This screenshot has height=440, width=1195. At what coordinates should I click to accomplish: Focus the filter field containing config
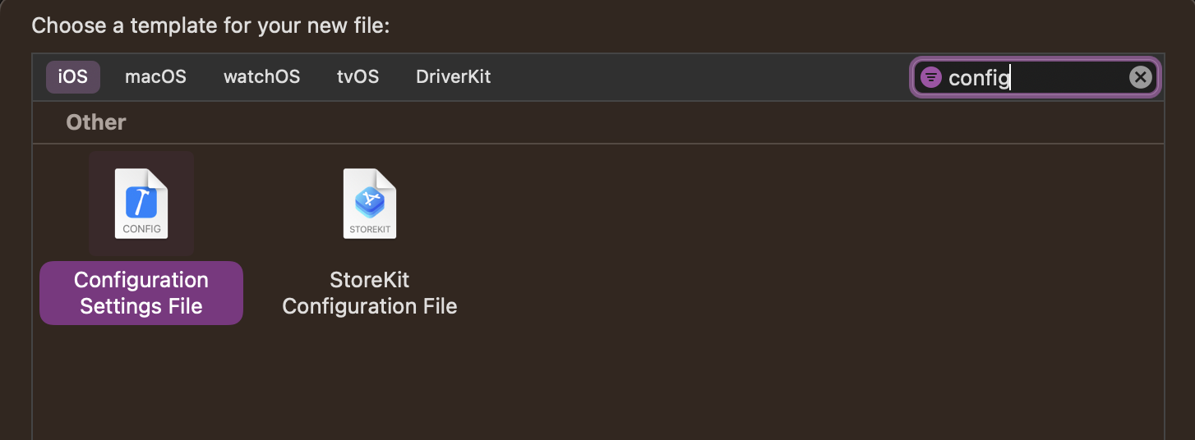pyautogui.click(x=1036, y=77)
